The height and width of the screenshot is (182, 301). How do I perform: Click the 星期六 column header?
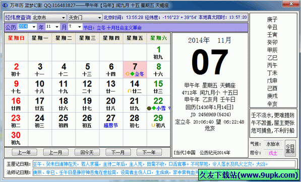[158, 38]
